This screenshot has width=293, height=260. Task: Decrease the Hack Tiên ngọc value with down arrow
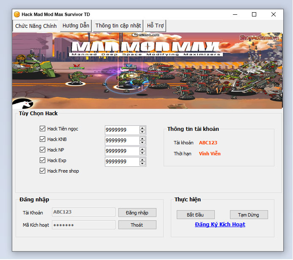[142, 132]
